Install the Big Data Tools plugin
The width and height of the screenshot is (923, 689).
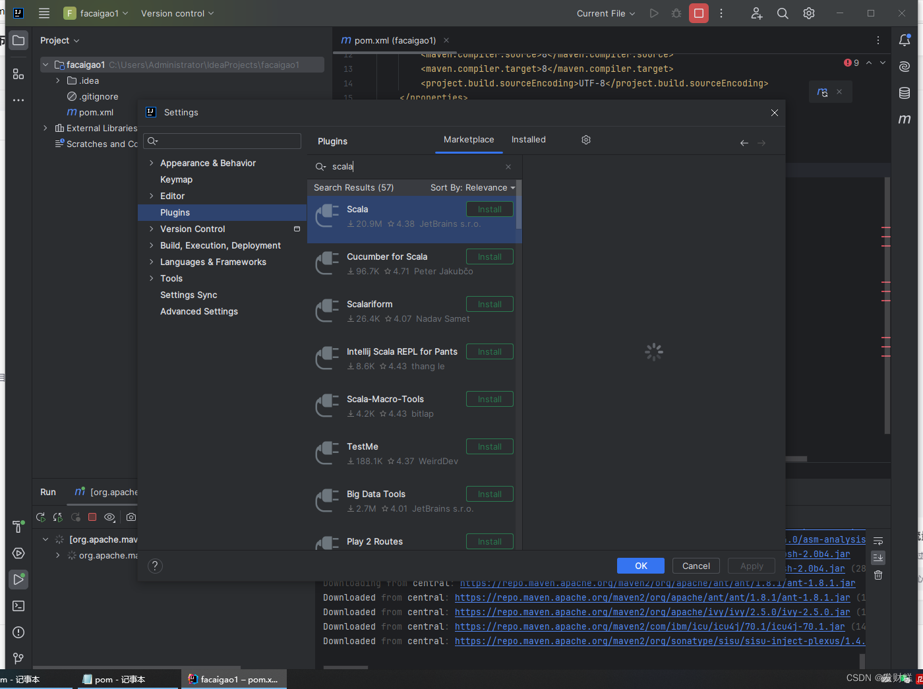coord(490,494)
